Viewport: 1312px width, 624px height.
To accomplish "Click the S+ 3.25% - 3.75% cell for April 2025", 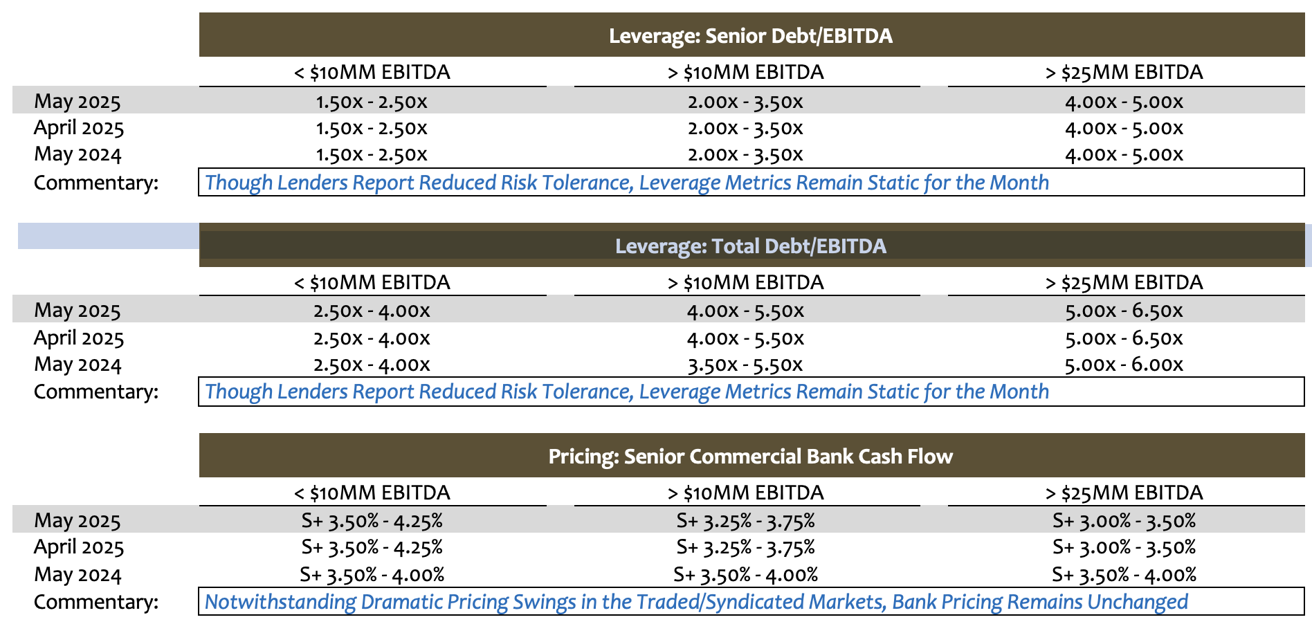I will (x=745, y=547).
